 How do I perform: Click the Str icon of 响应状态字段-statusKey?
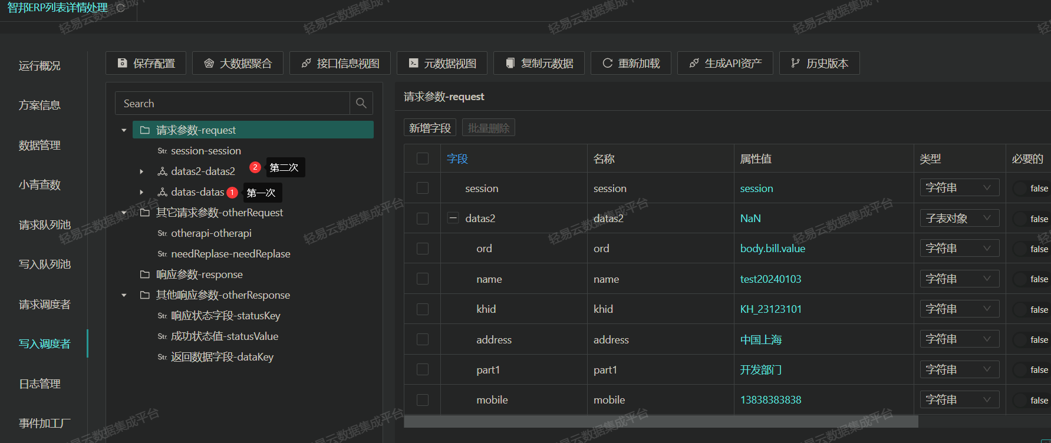coord(163,316)
